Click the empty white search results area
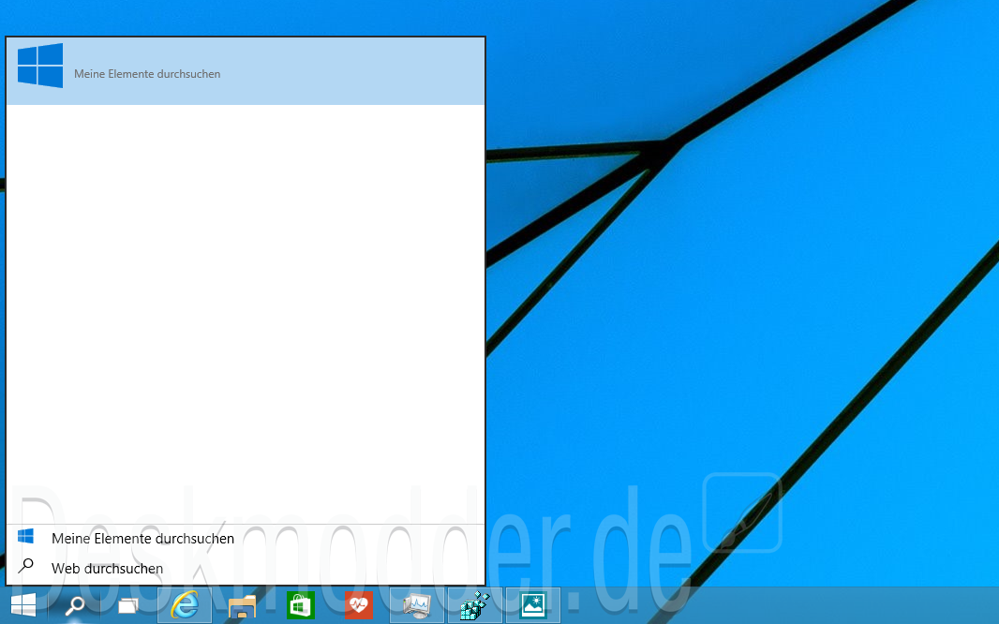Screen dimensions: 999x624 pos(246,309)
